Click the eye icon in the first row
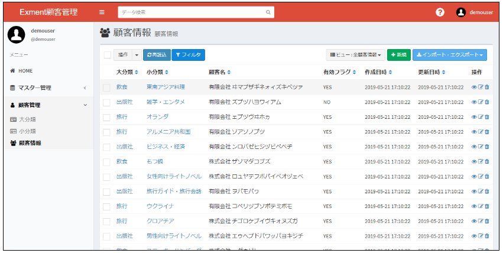 (x=474, y=87)
